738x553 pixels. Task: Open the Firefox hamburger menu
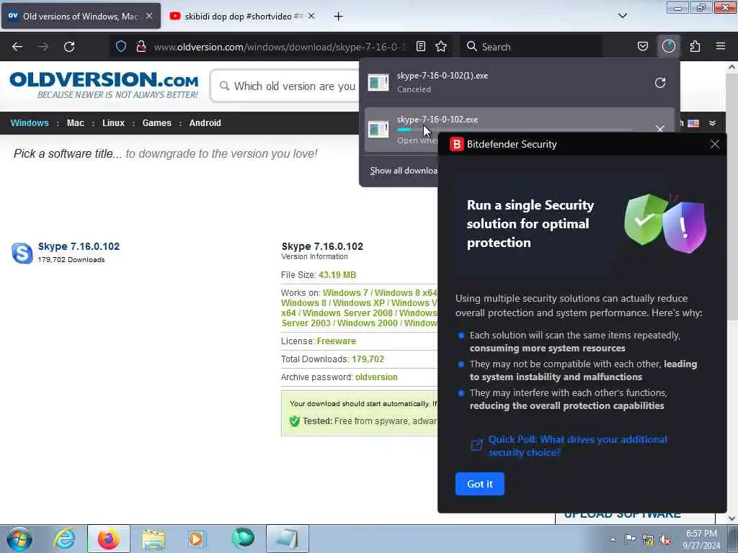pyautogui.click(x=721, y=46)
